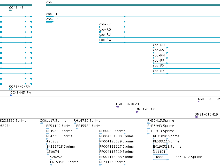The height and width of the screenshot is (166, 220).
Task: Select the EK153960.5prime EST label
Action: (x=64, y=162)
